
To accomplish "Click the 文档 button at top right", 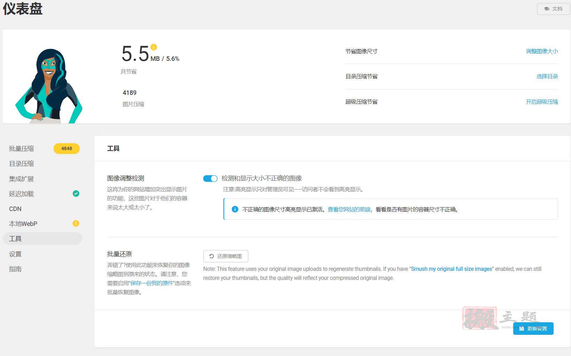I will [553, 9].
